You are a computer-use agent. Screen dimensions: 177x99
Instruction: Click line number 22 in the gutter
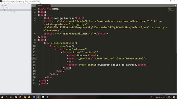click(34, 83)
